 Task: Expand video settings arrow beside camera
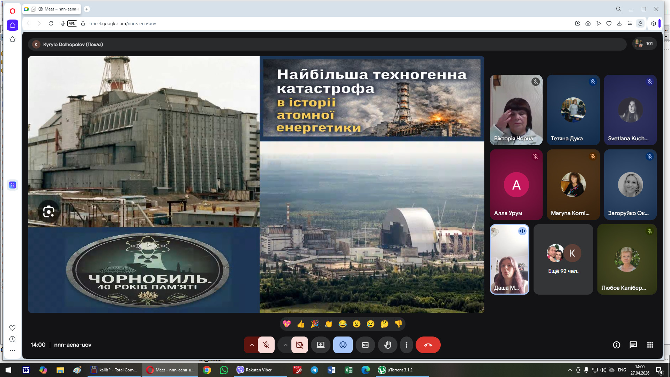click(x=285, y=345)
